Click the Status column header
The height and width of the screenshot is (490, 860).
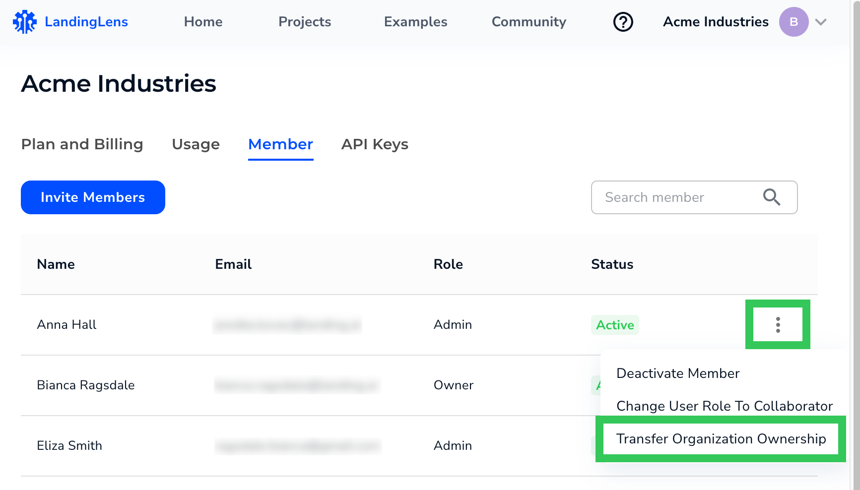pyautogui.click(x=612, y=264)
